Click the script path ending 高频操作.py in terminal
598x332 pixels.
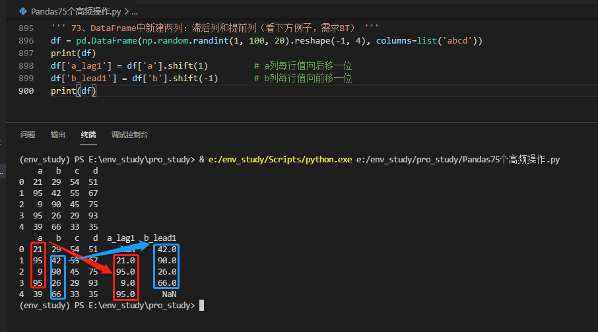pyautogui.click(x=458, y=160)
